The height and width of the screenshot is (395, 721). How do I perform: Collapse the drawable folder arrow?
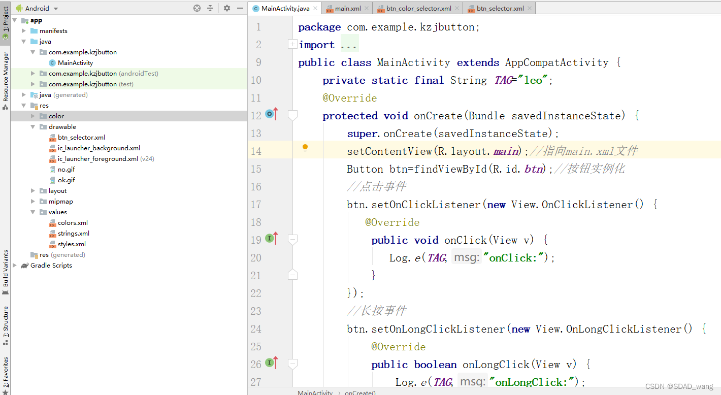click(x=33, y=127)
